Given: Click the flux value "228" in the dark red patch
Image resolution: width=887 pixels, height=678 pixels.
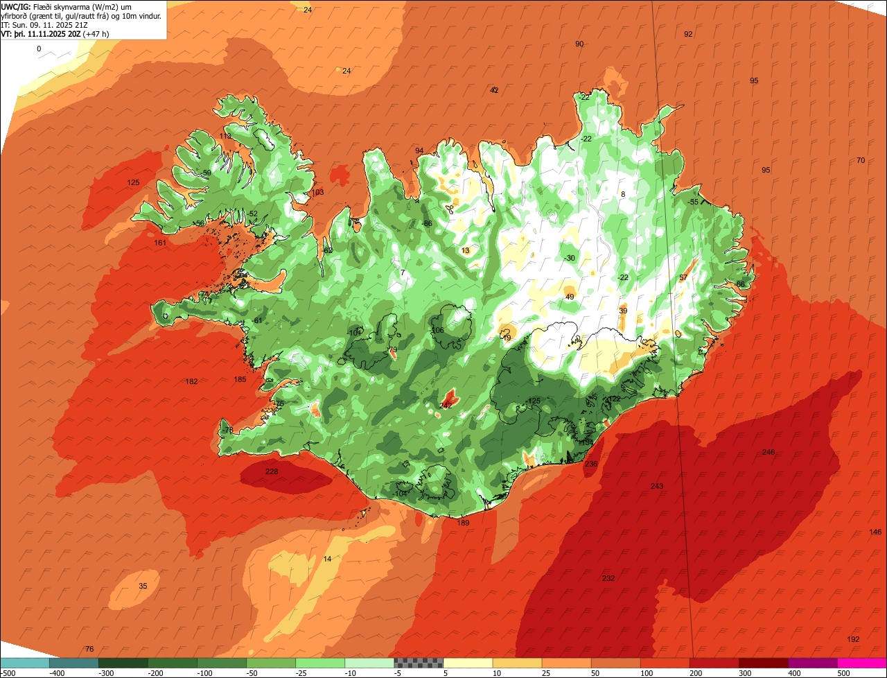Looking at the screenshot, I should (x=272, y=471).
